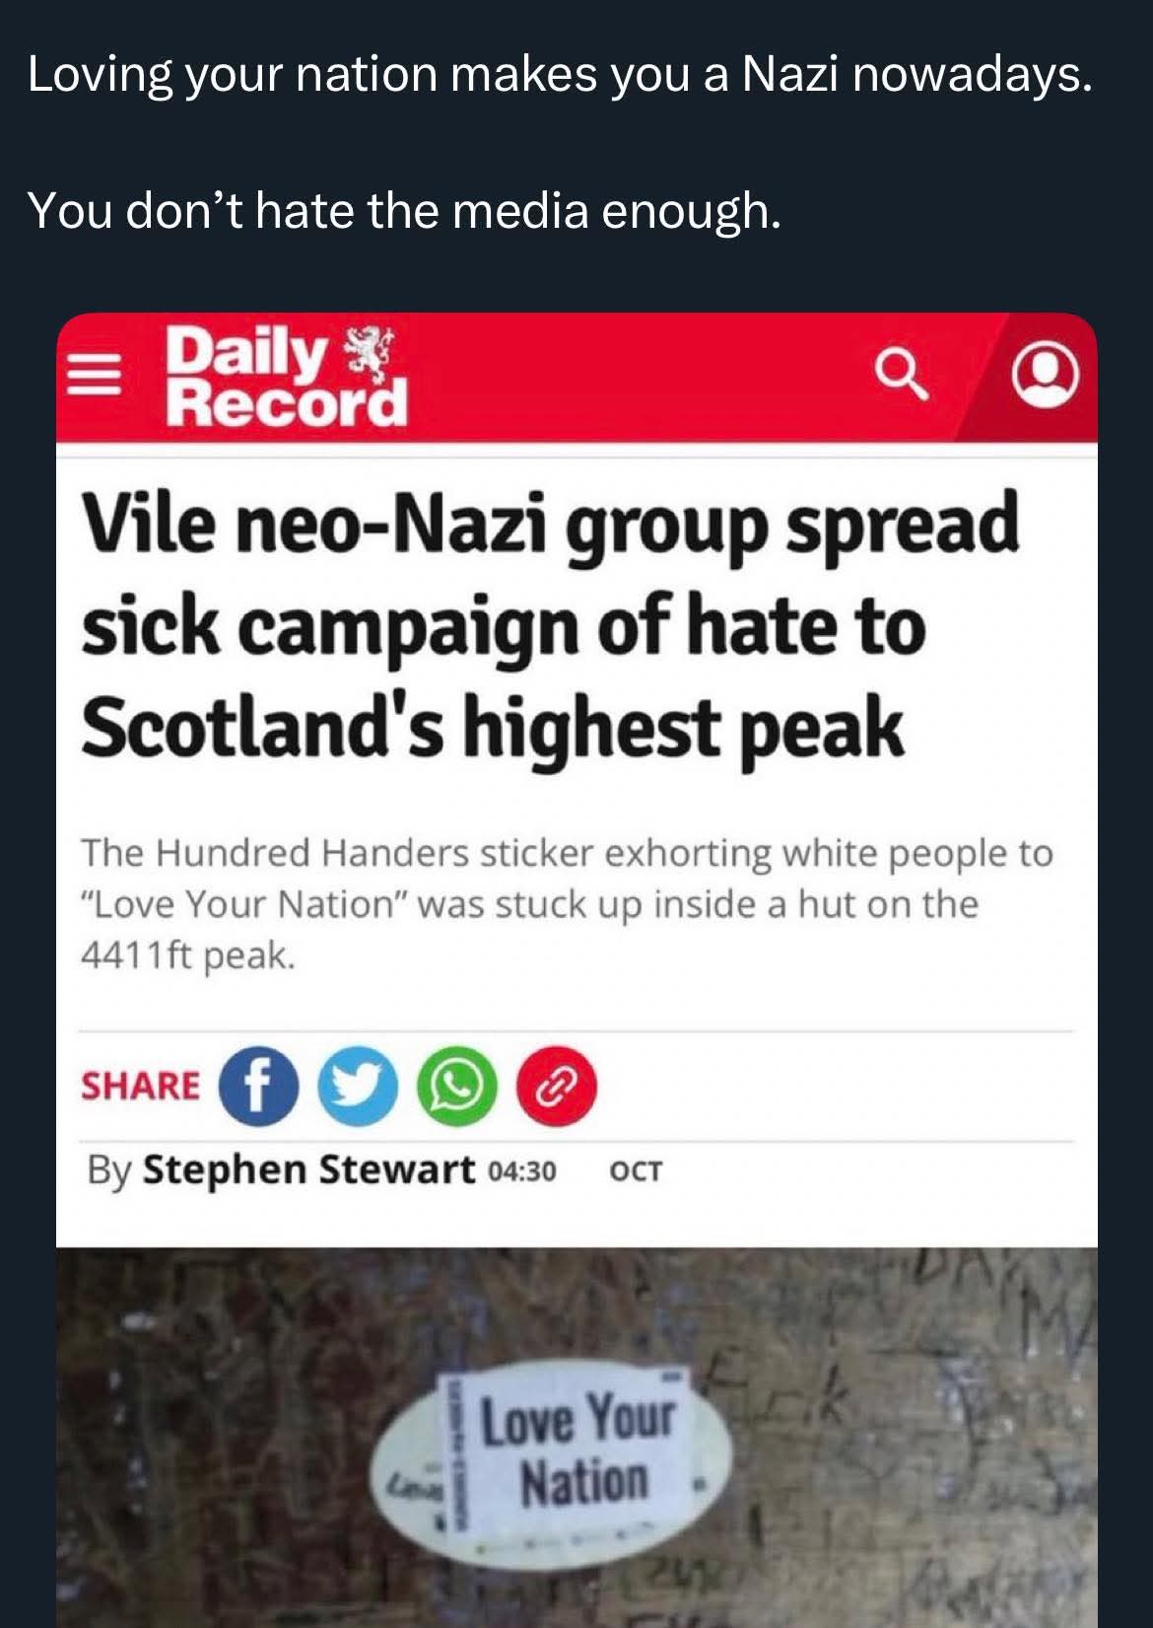The height and width of the screenshot is (1628, 1153).
Task: Click the OCT date label
Action: [x=637, y=1171]
